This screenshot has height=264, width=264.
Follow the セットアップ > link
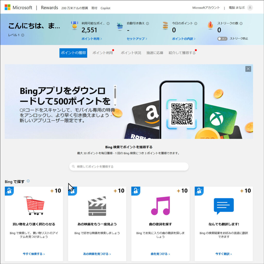coord(137,39)
